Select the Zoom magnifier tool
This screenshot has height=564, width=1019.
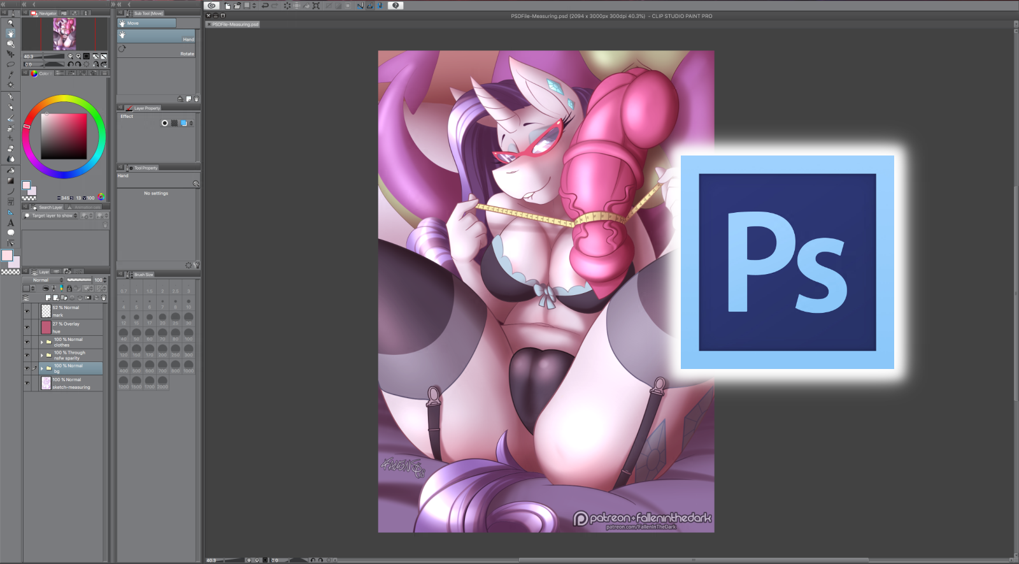(x=10, y=23)
